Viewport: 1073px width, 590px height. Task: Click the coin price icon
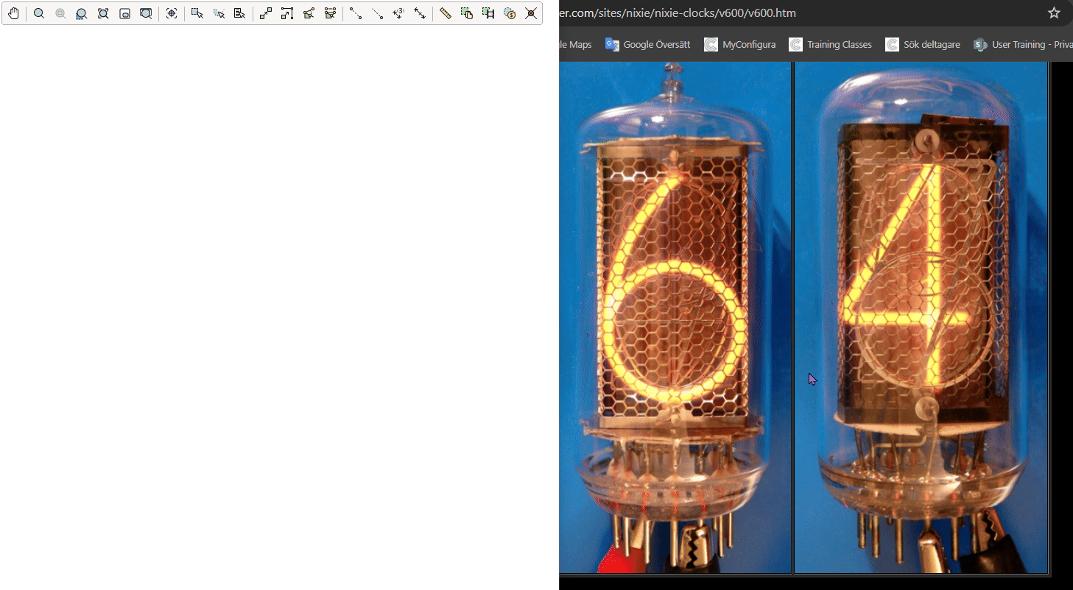coord(510,13)
